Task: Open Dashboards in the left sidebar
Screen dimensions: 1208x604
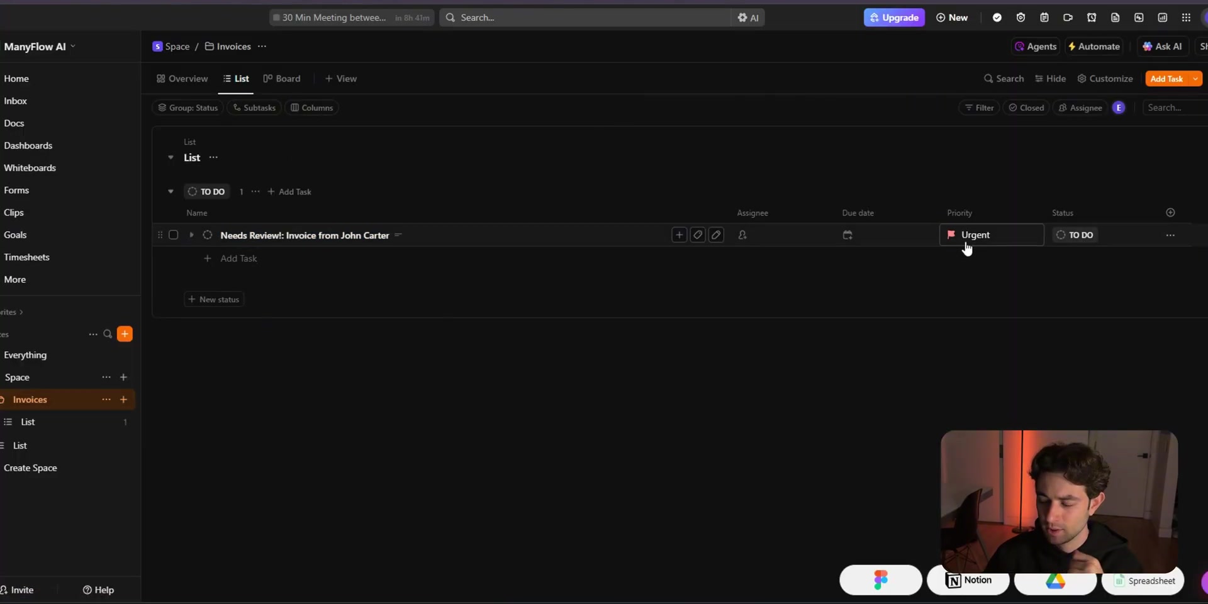Action: 28,146
